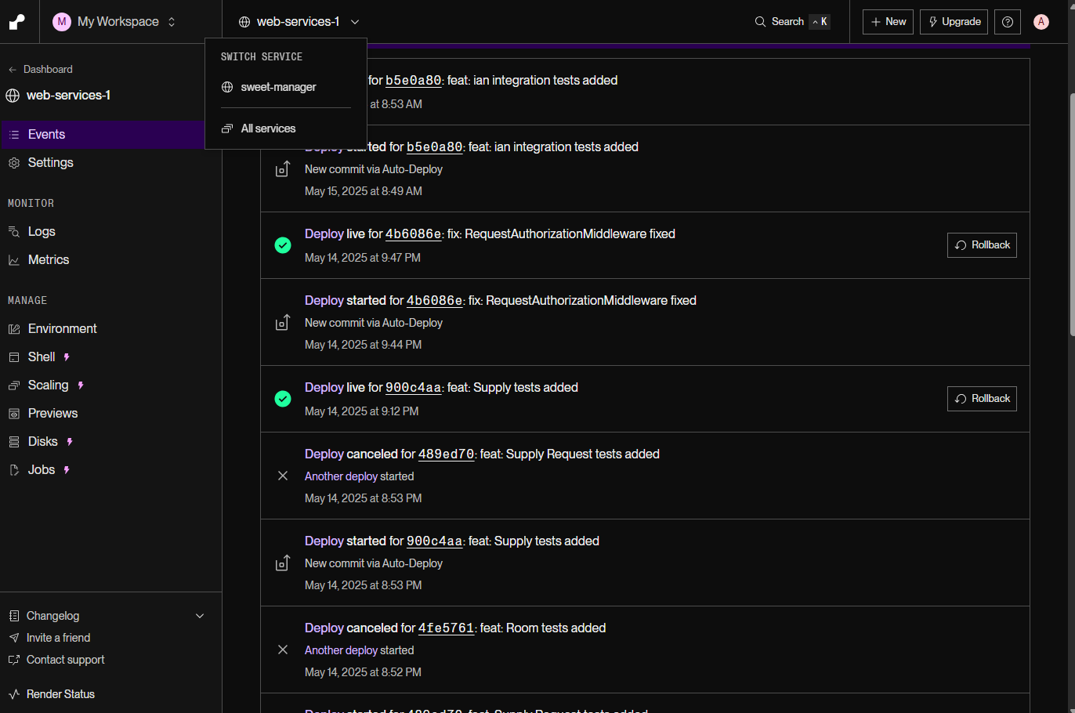Image resolution: width=1075 pixels, height=713 pixels.
Task: Click the Metrics chart icon
Action: [x=13, y=260]
